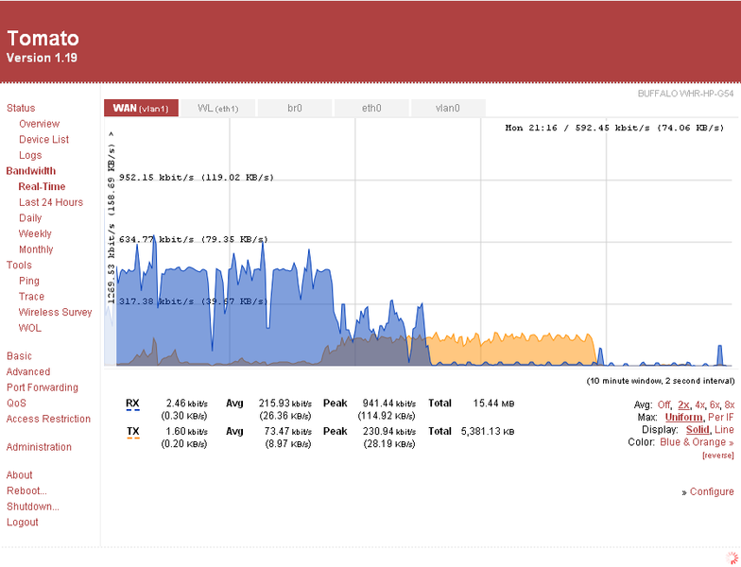Change display mode to Line
Screen dimensions: 741x567
click(x=724, y=429)
